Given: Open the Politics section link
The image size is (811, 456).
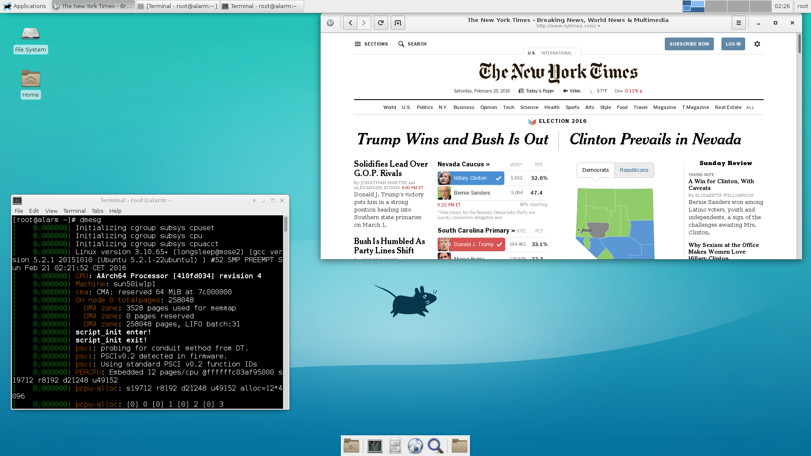Looking at the screenshot, I should click(x=425, y=107).
